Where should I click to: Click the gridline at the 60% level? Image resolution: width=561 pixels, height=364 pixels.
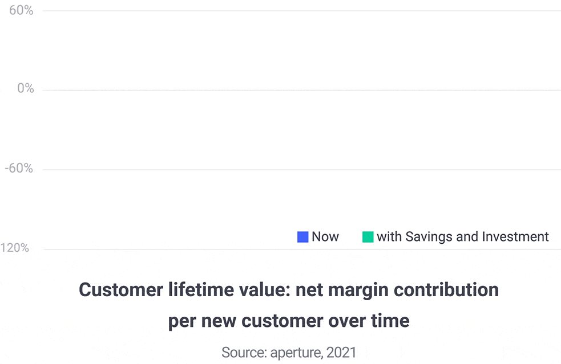coord(301,11)
